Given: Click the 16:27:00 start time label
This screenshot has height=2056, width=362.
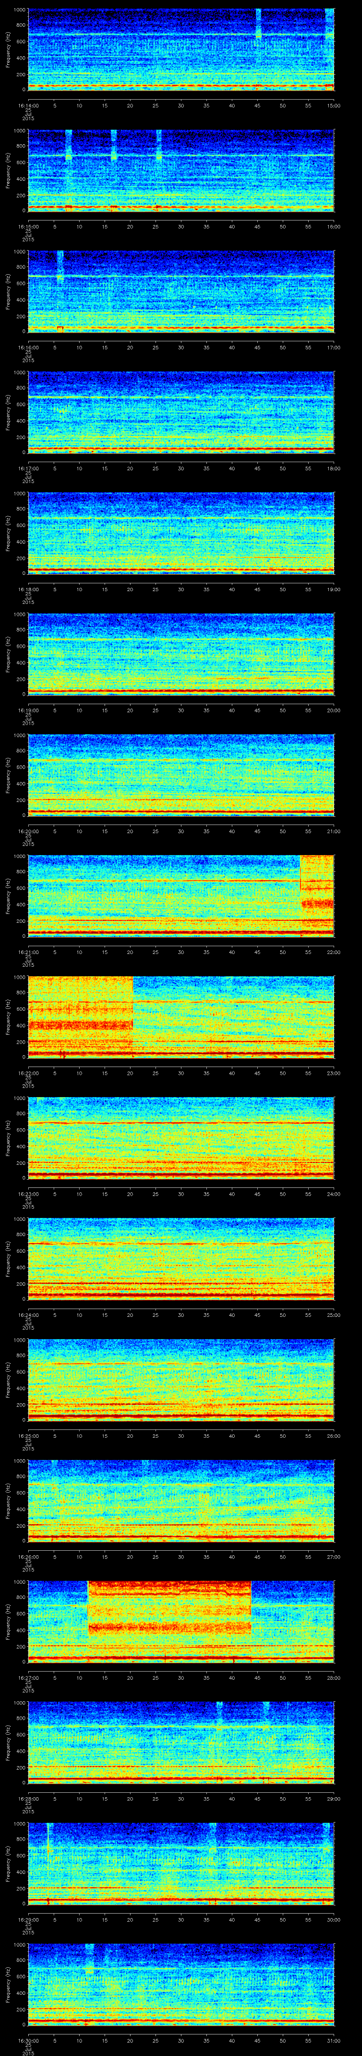Looking at the screenshot, I should click(28, 1677).
